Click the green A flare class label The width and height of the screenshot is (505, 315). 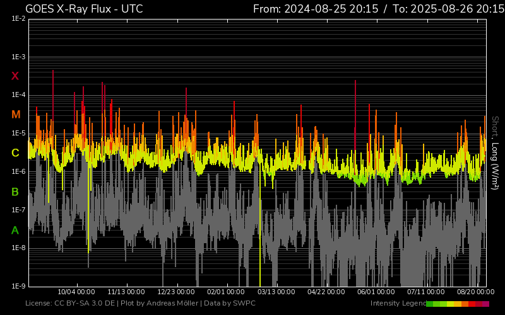tap(15, 230)
